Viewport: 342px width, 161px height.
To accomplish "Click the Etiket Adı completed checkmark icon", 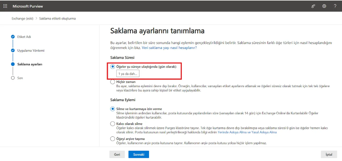I will tap(13, 37).
